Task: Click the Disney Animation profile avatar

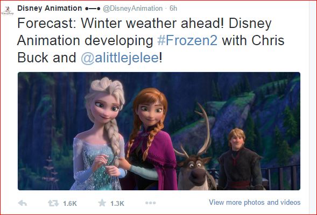Action: tap(8, 11)
